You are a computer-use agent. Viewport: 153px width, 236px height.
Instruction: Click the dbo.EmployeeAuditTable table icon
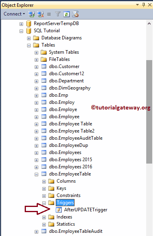click(44, 138)
